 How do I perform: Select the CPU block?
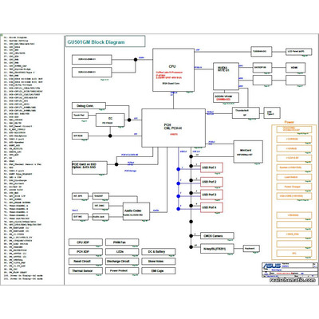click(173, 70)
